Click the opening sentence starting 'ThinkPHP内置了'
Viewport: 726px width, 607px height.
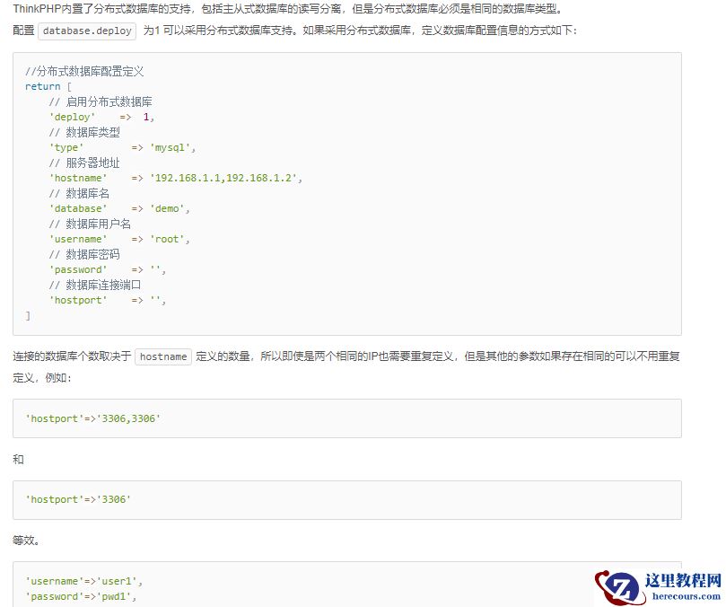(287, 9)
